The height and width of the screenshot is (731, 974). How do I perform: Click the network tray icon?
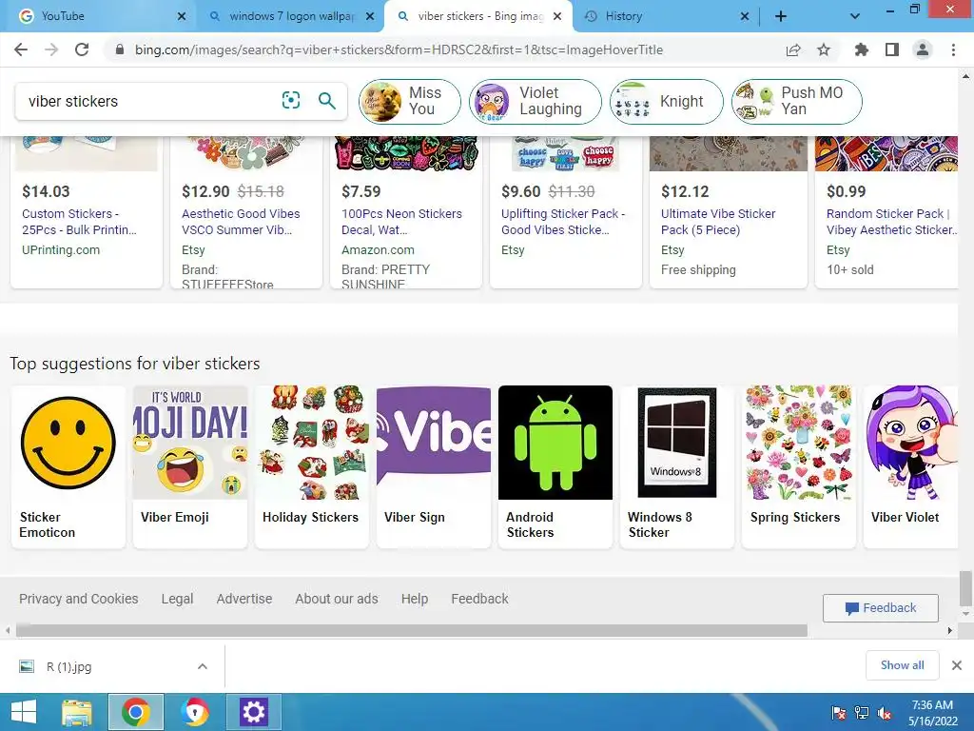[861, 714]
